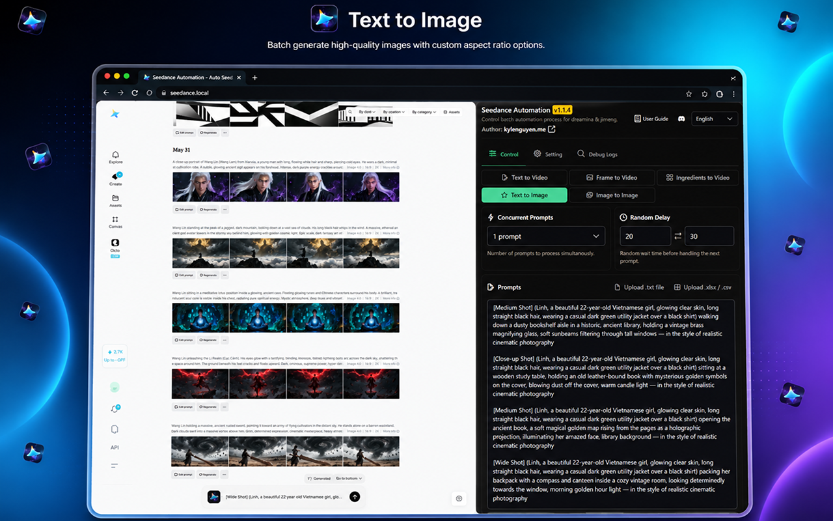Viewport: 833px width, 521px height.
Task: Open a new browser tab with the plus button
Action: (254, 77)
